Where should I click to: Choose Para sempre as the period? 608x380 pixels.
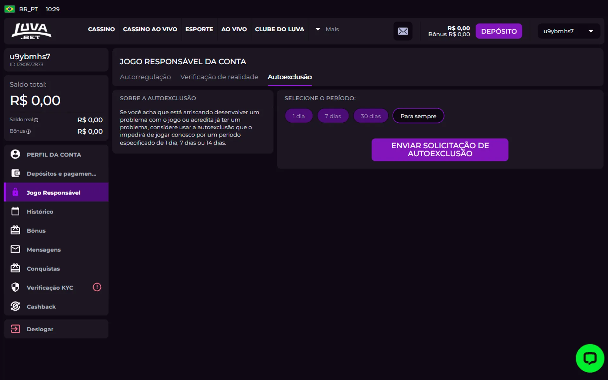[x=418, y=116]
